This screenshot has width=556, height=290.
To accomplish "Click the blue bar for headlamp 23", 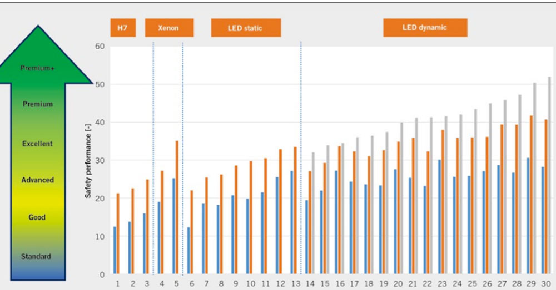I will point(440,217).
